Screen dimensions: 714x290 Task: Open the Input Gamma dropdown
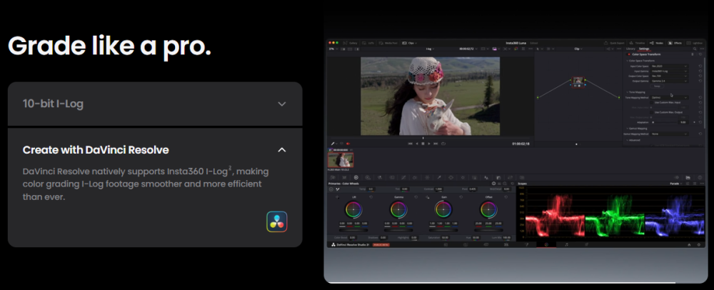click(x=670, y=71)
